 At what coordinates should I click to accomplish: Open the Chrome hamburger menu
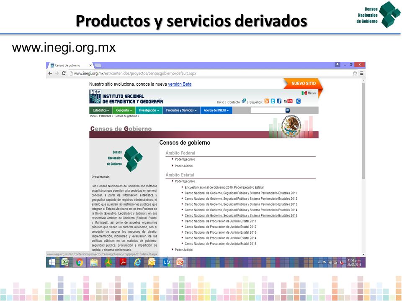[361, 74]
